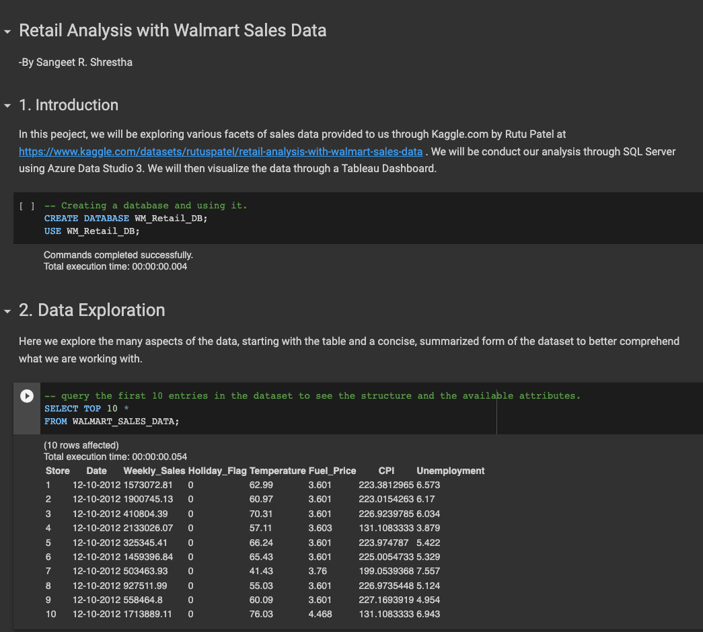Select the Weekly_Sales column header
This screenshot has width=703, height=632.
[x=154, y=471]
